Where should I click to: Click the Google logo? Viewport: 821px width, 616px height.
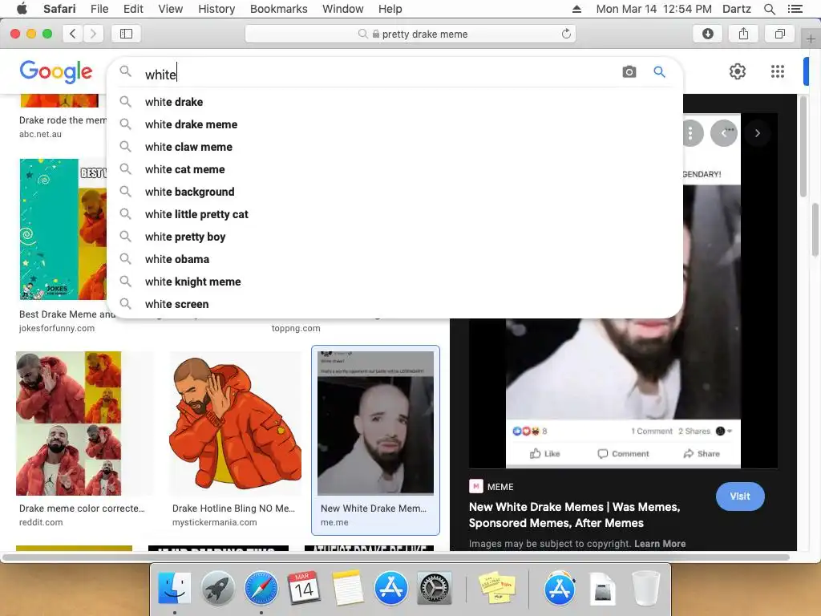click(x=56, y=71)
